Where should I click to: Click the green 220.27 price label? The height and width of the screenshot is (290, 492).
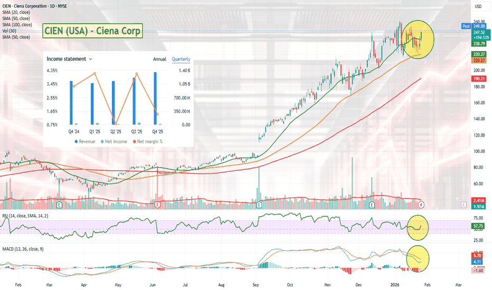[x=479, y=54]
